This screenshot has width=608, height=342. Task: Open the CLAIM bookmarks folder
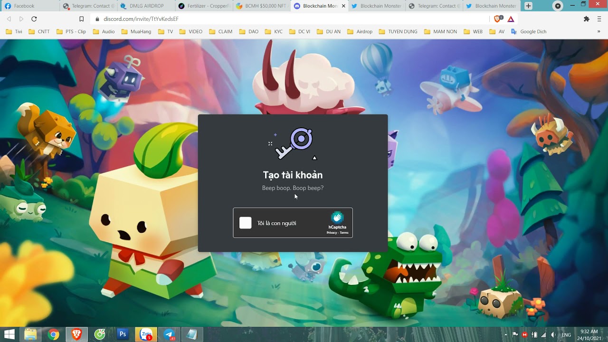click(220, 32)
